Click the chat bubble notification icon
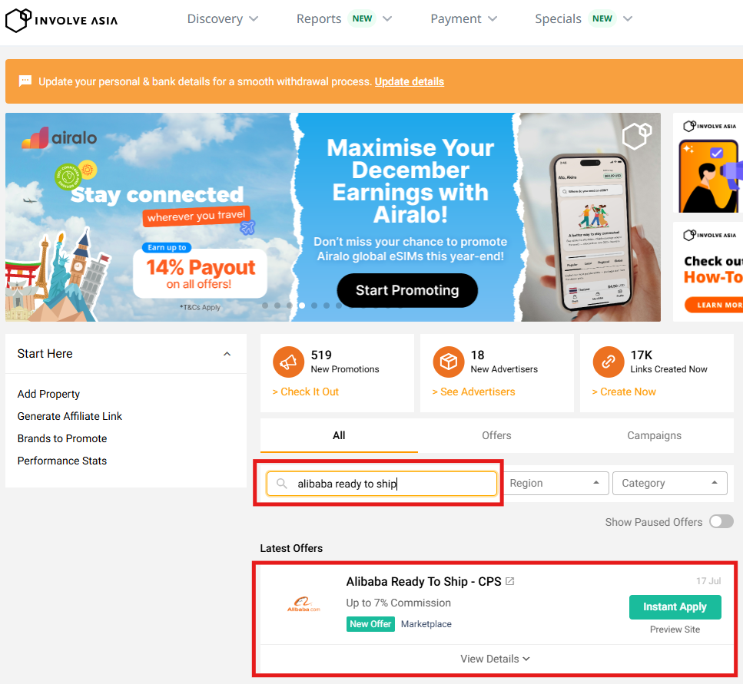This screenshot has width=743, height=684. (x=25, y=81)
